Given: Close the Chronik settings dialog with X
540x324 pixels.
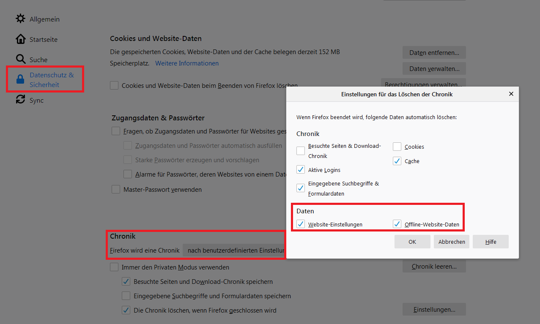Looking at the screenshot, I should (511, 94).
